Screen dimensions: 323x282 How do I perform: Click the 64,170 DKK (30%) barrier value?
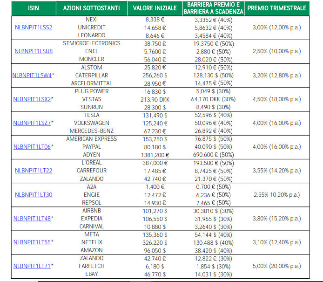[x=214, y=99]
